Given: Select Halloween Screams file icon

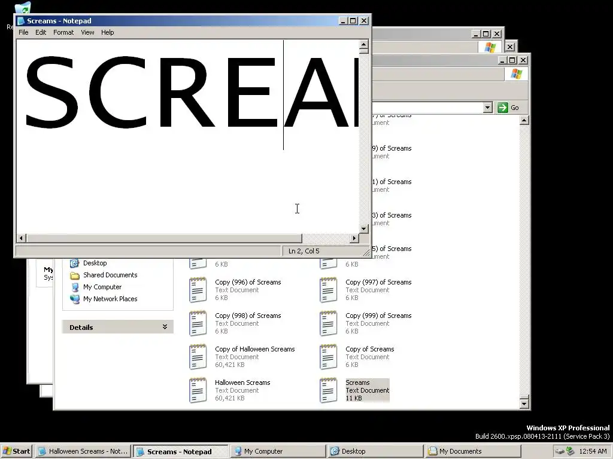Looking at the screenshot, I should (x=198, y=390).
